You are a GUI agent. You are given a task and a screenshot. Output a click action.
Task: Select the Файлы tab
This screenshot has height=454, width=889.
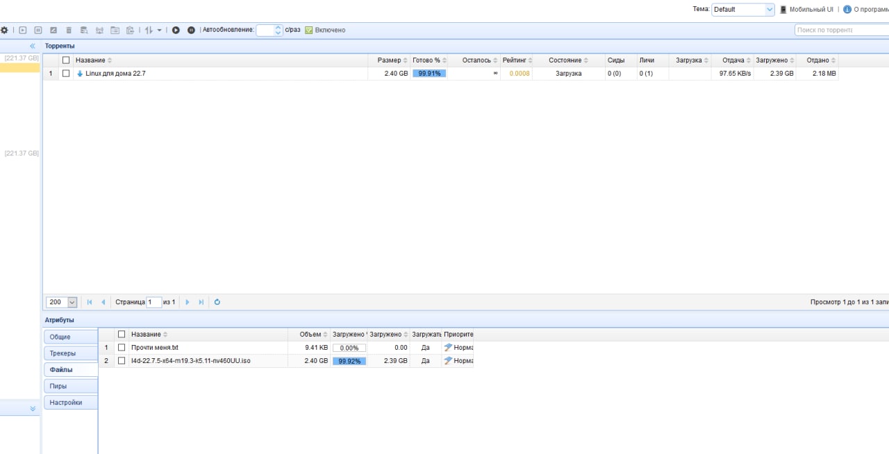70,370
